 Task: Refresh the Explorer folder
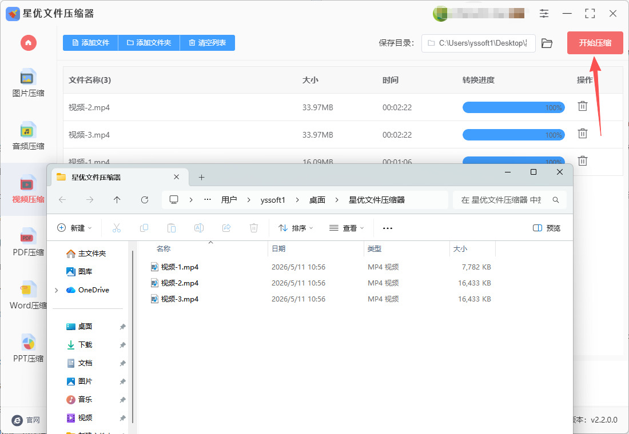pos(145,199)
